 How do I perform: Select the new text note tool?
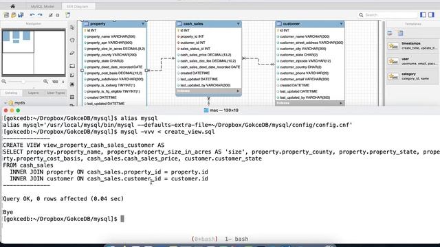coord(72,75)
